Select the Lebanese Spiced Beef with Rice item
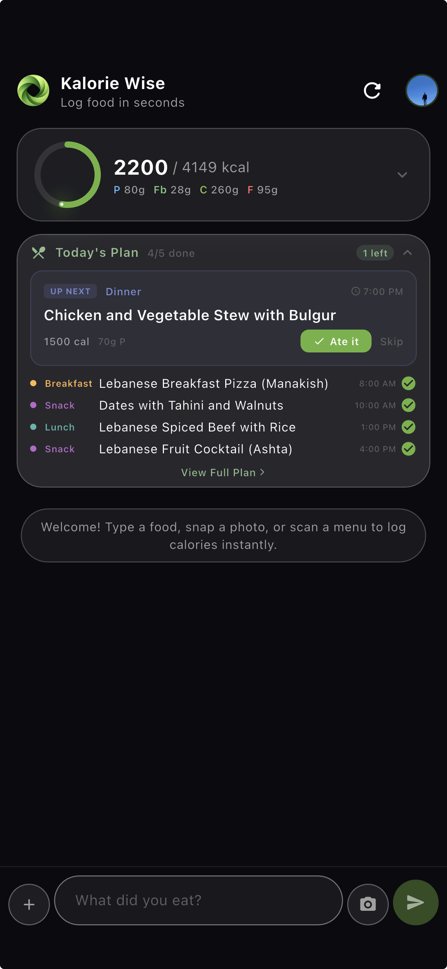 coord(197,427)
